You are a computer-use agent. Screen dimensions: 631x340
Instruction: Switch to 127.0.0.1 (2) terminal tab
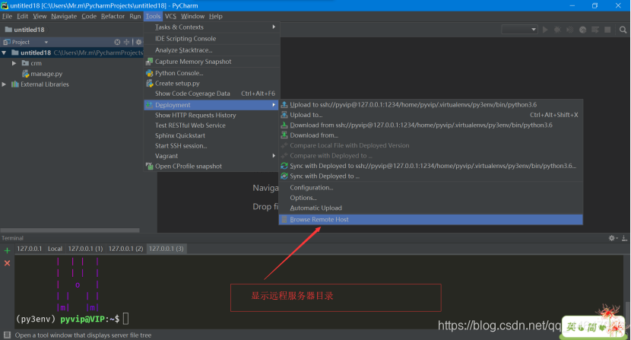pyautogui.click(x=126, y=249)
